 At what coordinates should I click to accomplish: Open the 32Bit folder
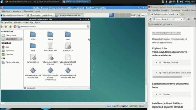tap(33, 36)
